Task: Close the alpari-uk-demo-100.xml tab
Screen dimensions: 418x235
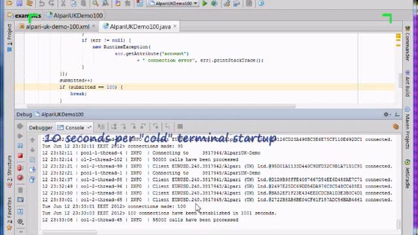Action: 93,26
